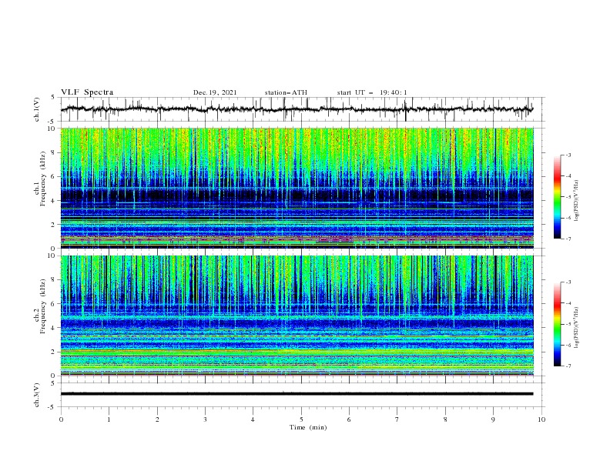Screen dimensions: 610x471
Task: Click the "5" voltage tick beside ch.3(V)
Action: [53, 383]
